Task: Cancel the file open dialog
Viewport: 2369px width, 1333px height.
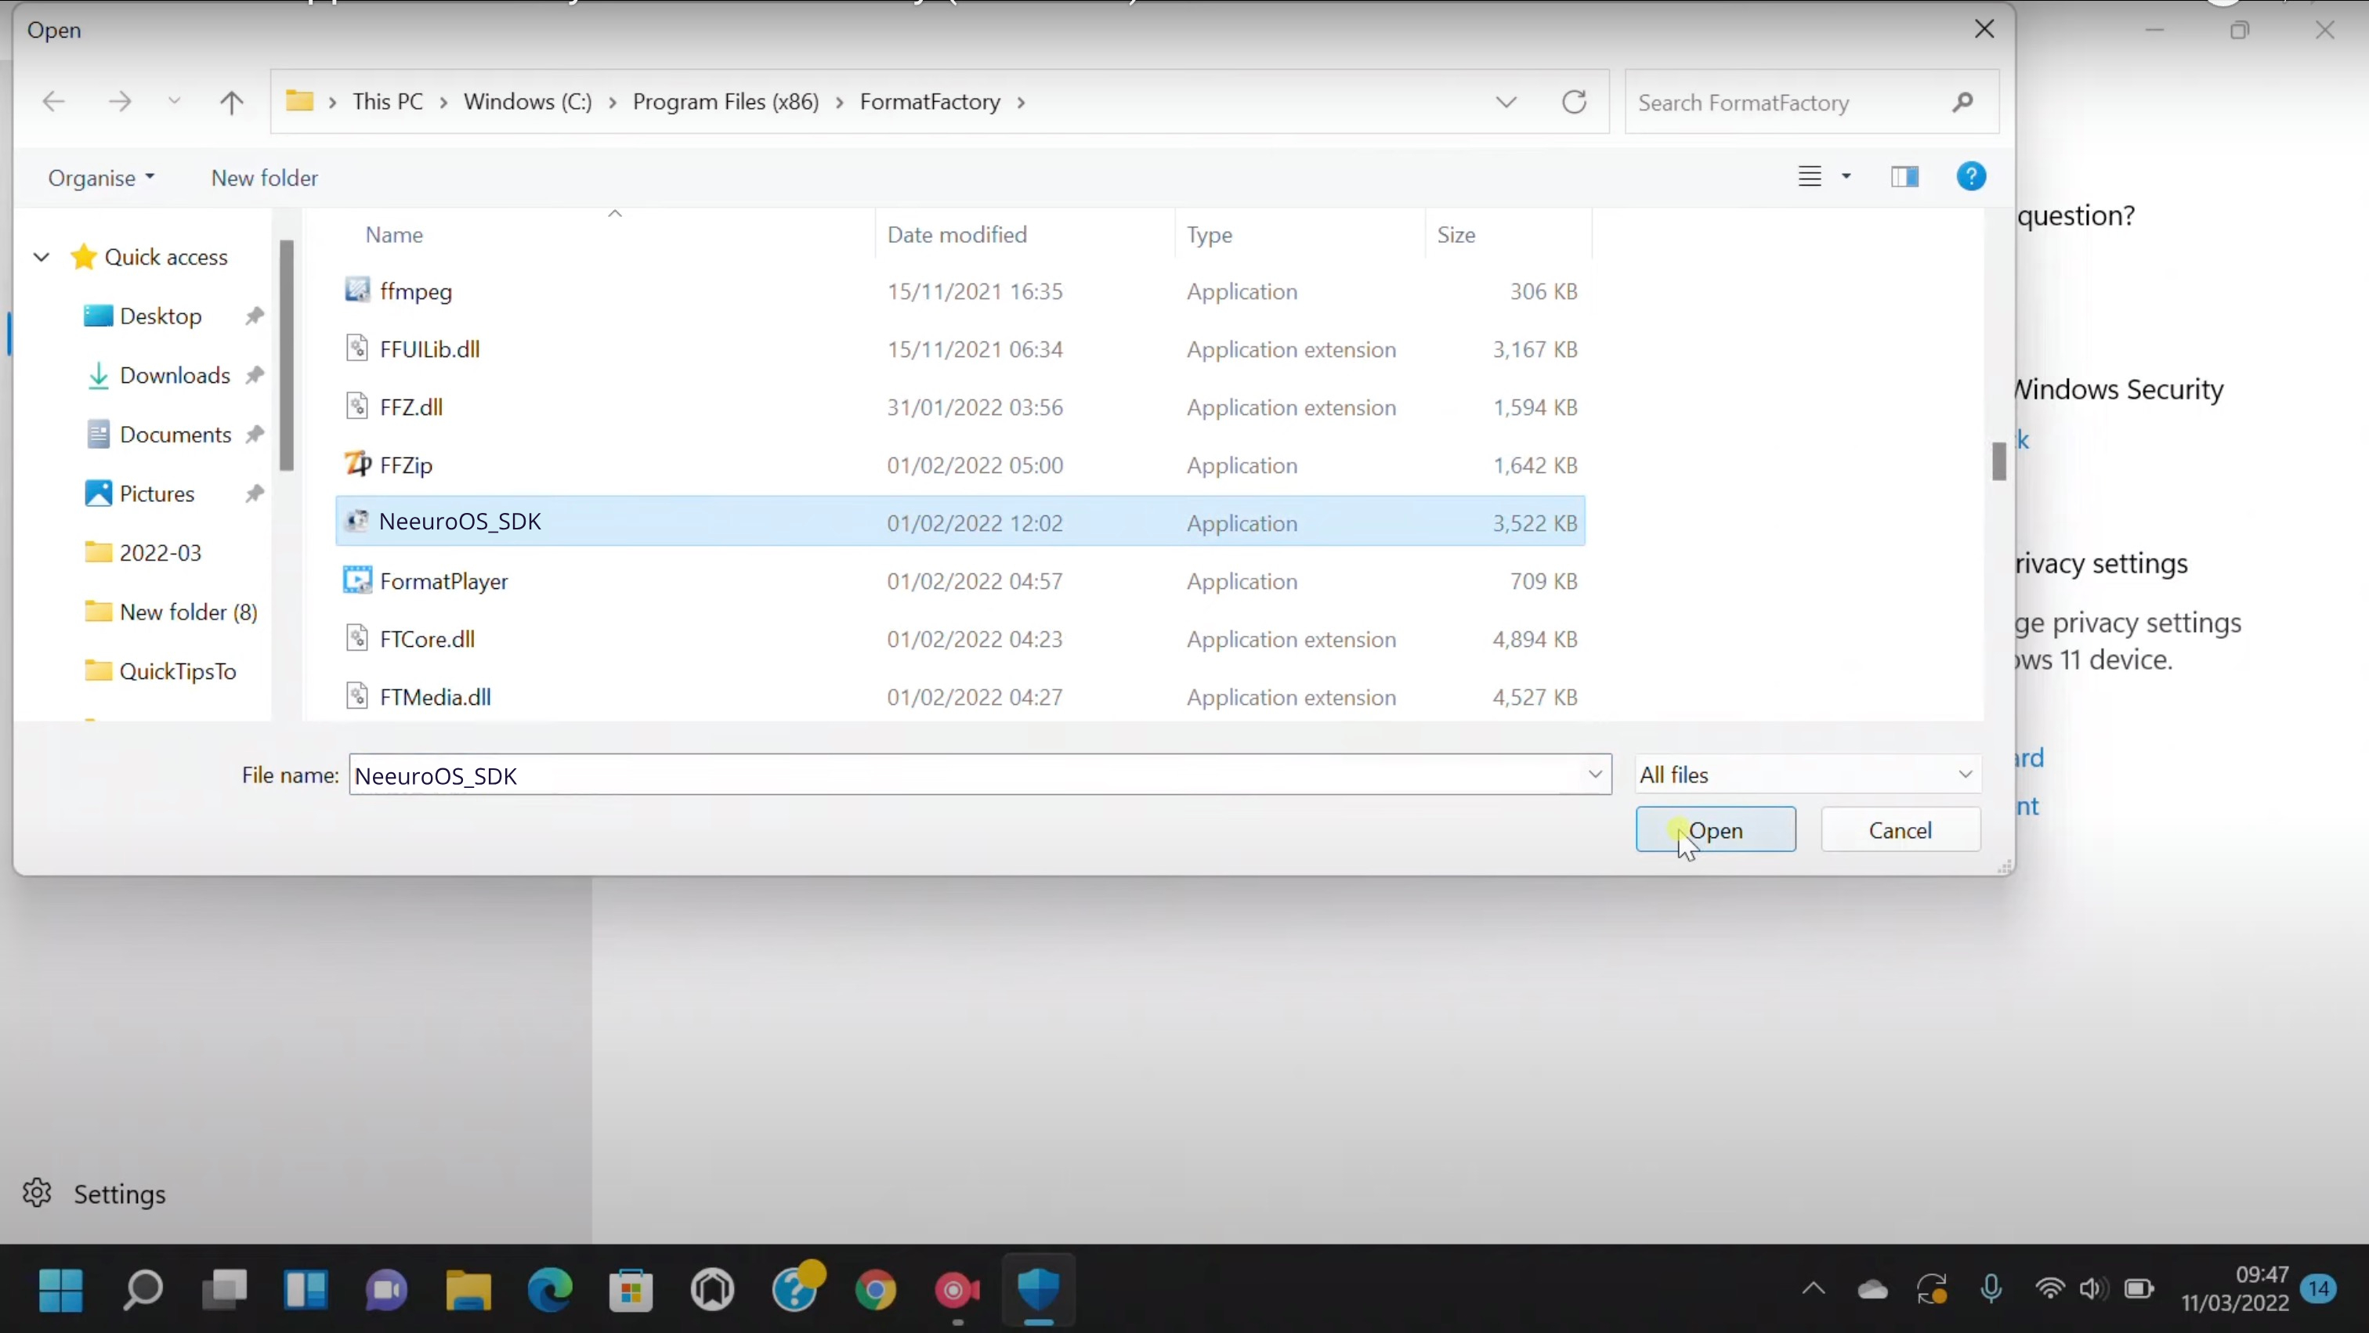Action: coord(1900,829)
